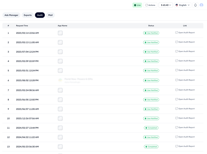Open Audit Report for row 7
Viewport: 207px width, 154px height.
[186, 90]
